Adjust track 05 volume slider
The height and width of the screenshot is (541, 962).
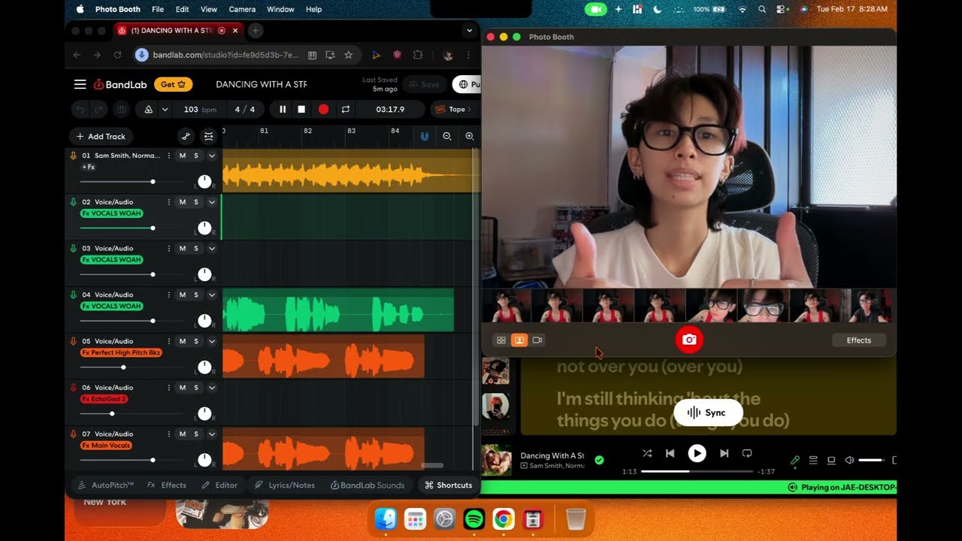123,367
